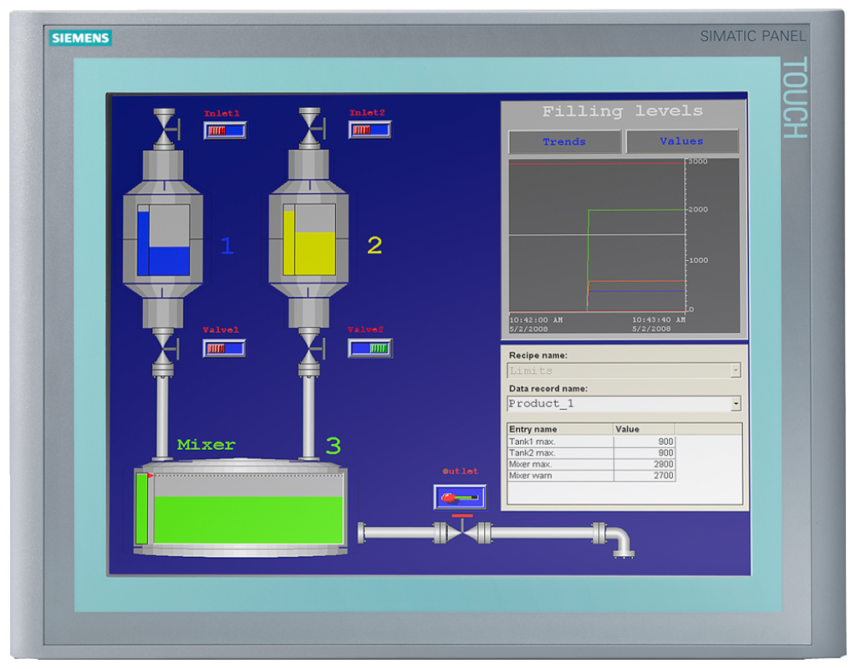856x669 pixels.
Task: Expand the Recipe name dropdown arrow
Action: [x=736, y=370]
